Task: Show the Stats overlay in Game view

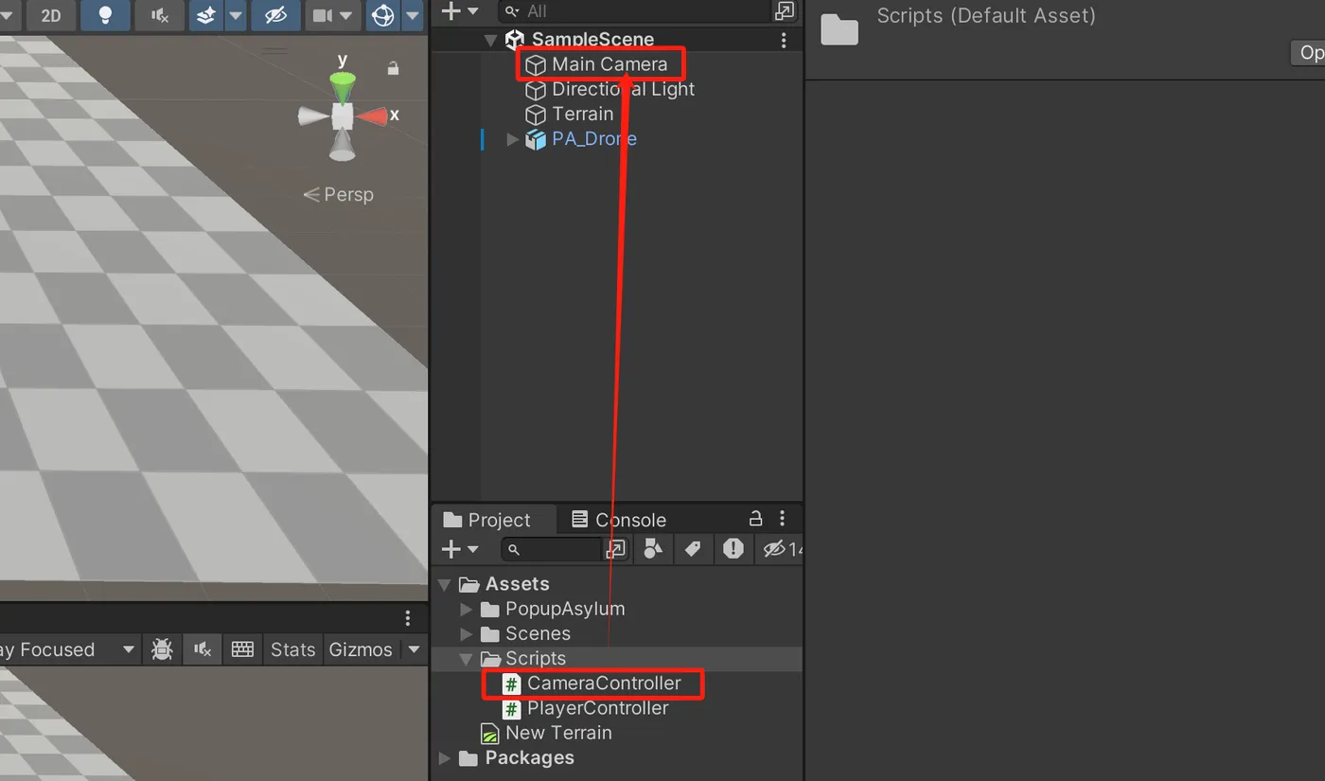Action: [x=292, y=649]
